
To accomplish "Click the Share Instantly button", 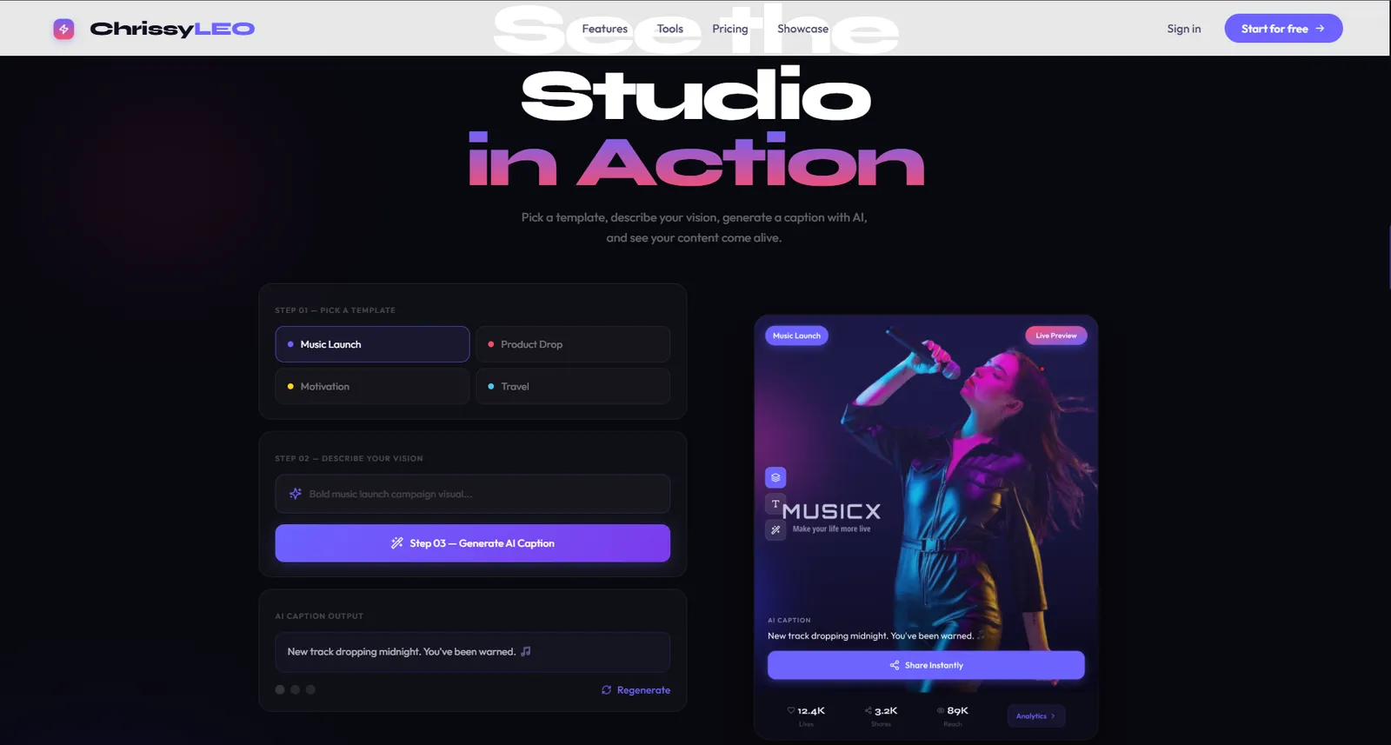I will [x=926, y=665].
